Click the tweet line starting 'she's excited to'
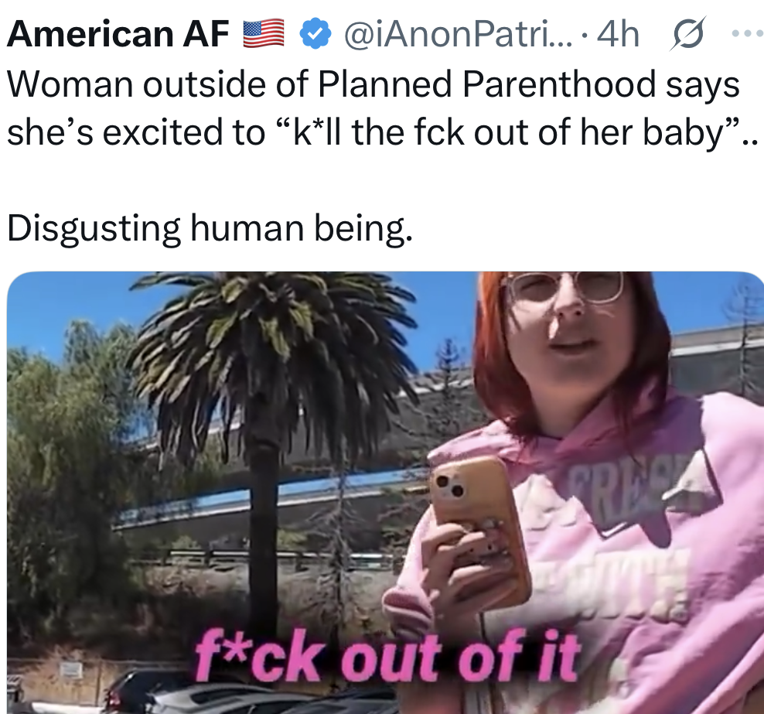Screen dimensions: 764x714 (x=383, y=132)
